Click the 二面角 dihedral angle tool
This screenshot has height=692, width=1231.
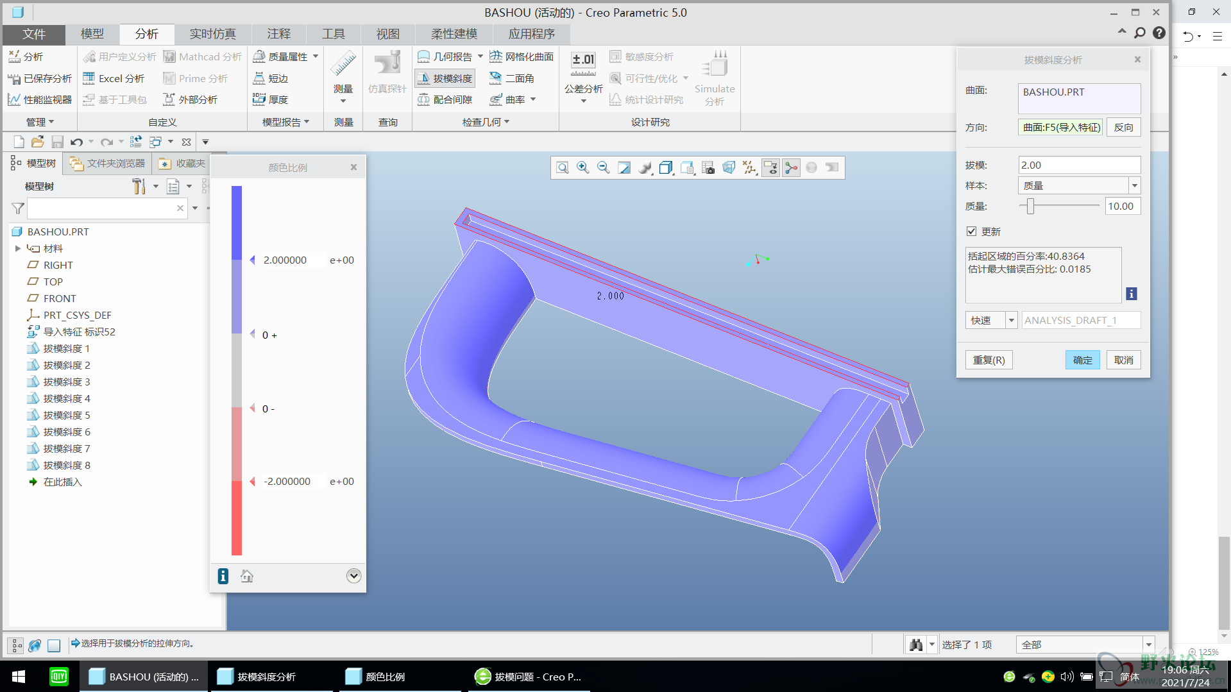(512, 78)
